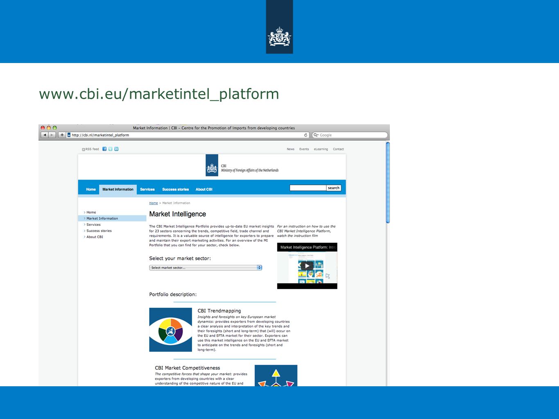
Task: Click the Dutch government logo in slide header
Action: pos(279,27)
